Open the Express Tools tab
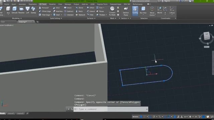This screenshot has width=214, height=120. click(102, 4)
